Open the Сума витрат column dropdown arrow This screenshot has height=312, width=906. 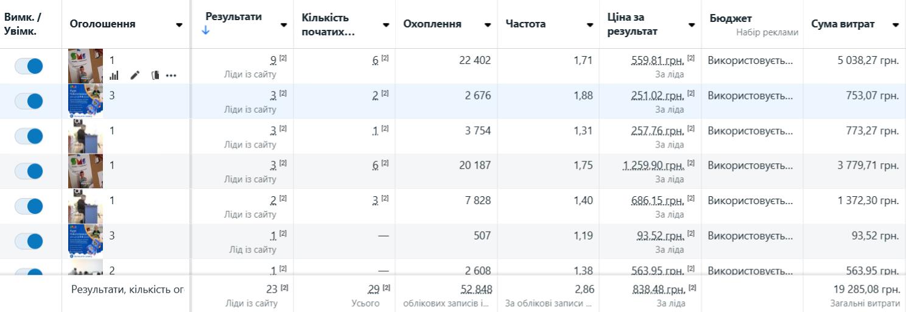pyautogui.click(x=896, y=25)
